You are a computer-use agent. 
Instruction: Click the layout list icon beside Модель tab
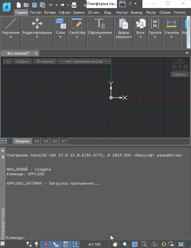click(x=4, y=141)
